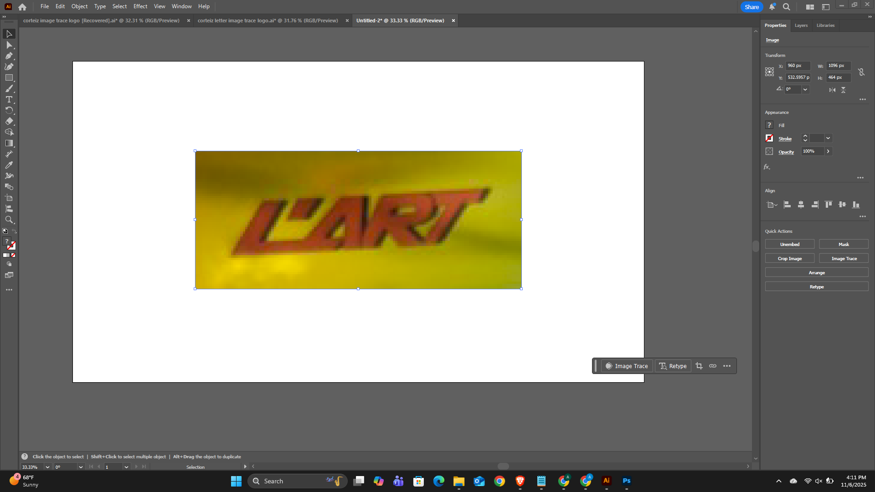Toggle constrain width and height proportions

point(861,72)
